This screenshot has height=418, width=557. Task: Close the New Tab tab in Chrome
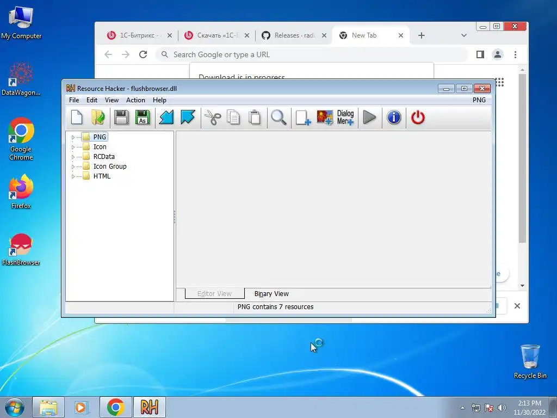(x=401, y=35)
